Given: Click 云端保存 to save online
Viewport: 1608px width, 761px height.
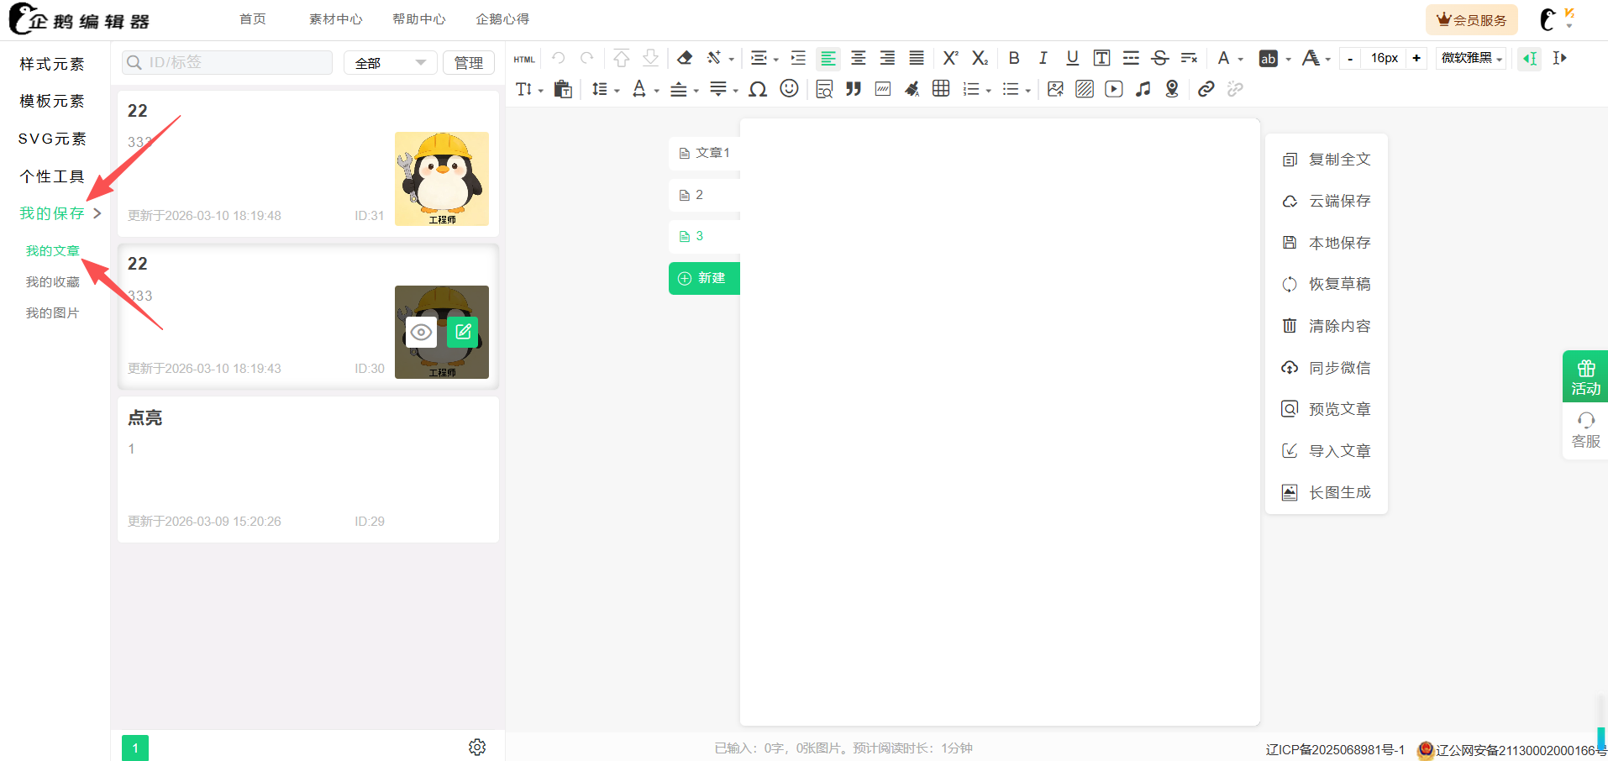Looking at the screenshot, I should [x=1338, y=201].
